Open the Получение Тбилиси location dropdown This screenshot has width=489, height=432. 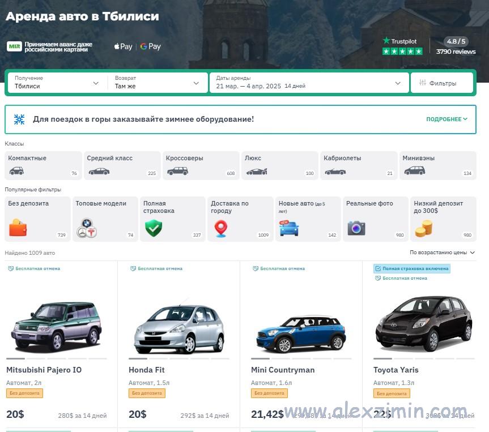click(x=57, y=83)
